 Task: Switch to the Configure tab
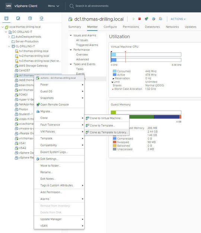[x=110, y=27]
